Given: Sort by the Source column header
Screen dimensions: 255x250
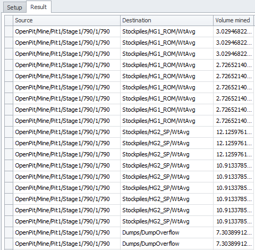Looking at the screenshot, I should tap(66, 20).
